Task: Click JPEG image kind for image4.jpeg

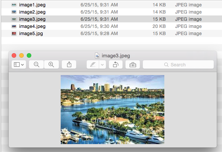Action: 188,26
